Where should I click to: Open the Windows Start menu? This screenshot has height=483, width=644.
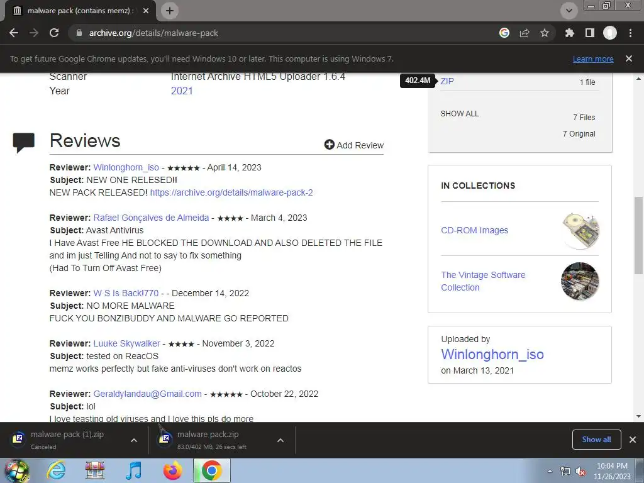[x=16, y=470]
